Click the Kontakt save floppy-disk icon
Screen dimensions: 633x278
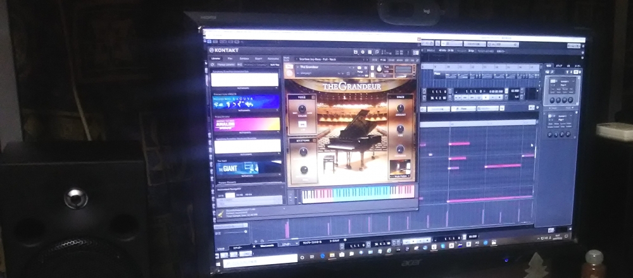pyautogui.click(x=356, y=52)
